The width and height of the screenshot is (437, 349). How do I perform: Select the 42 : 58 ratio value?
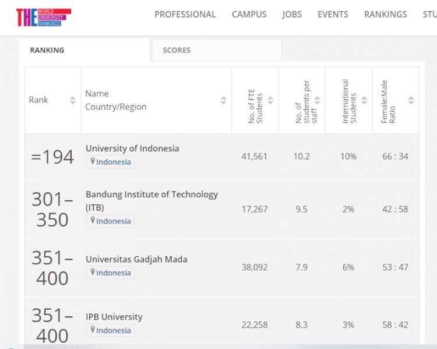click(395, 209)
